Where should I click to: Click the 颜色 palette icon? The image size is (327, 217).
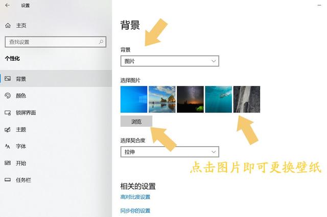coord(8,96)
